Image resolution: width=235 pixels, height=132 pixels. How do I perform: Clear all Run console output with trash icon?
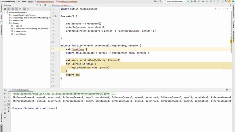point(9,111)
